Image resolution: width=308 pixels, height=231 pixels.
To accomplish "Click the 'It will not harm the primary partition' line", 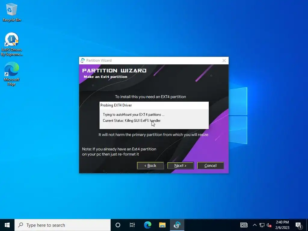I will (x=153, y=135).
